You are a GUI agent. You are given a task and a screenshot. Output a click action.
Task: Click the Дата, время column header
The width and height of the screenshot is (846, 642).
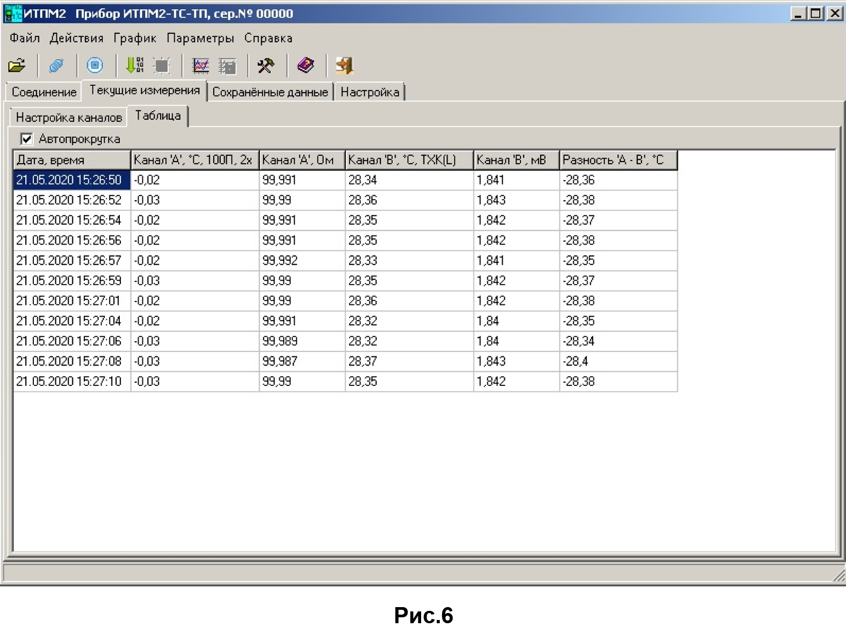[71, 160]
